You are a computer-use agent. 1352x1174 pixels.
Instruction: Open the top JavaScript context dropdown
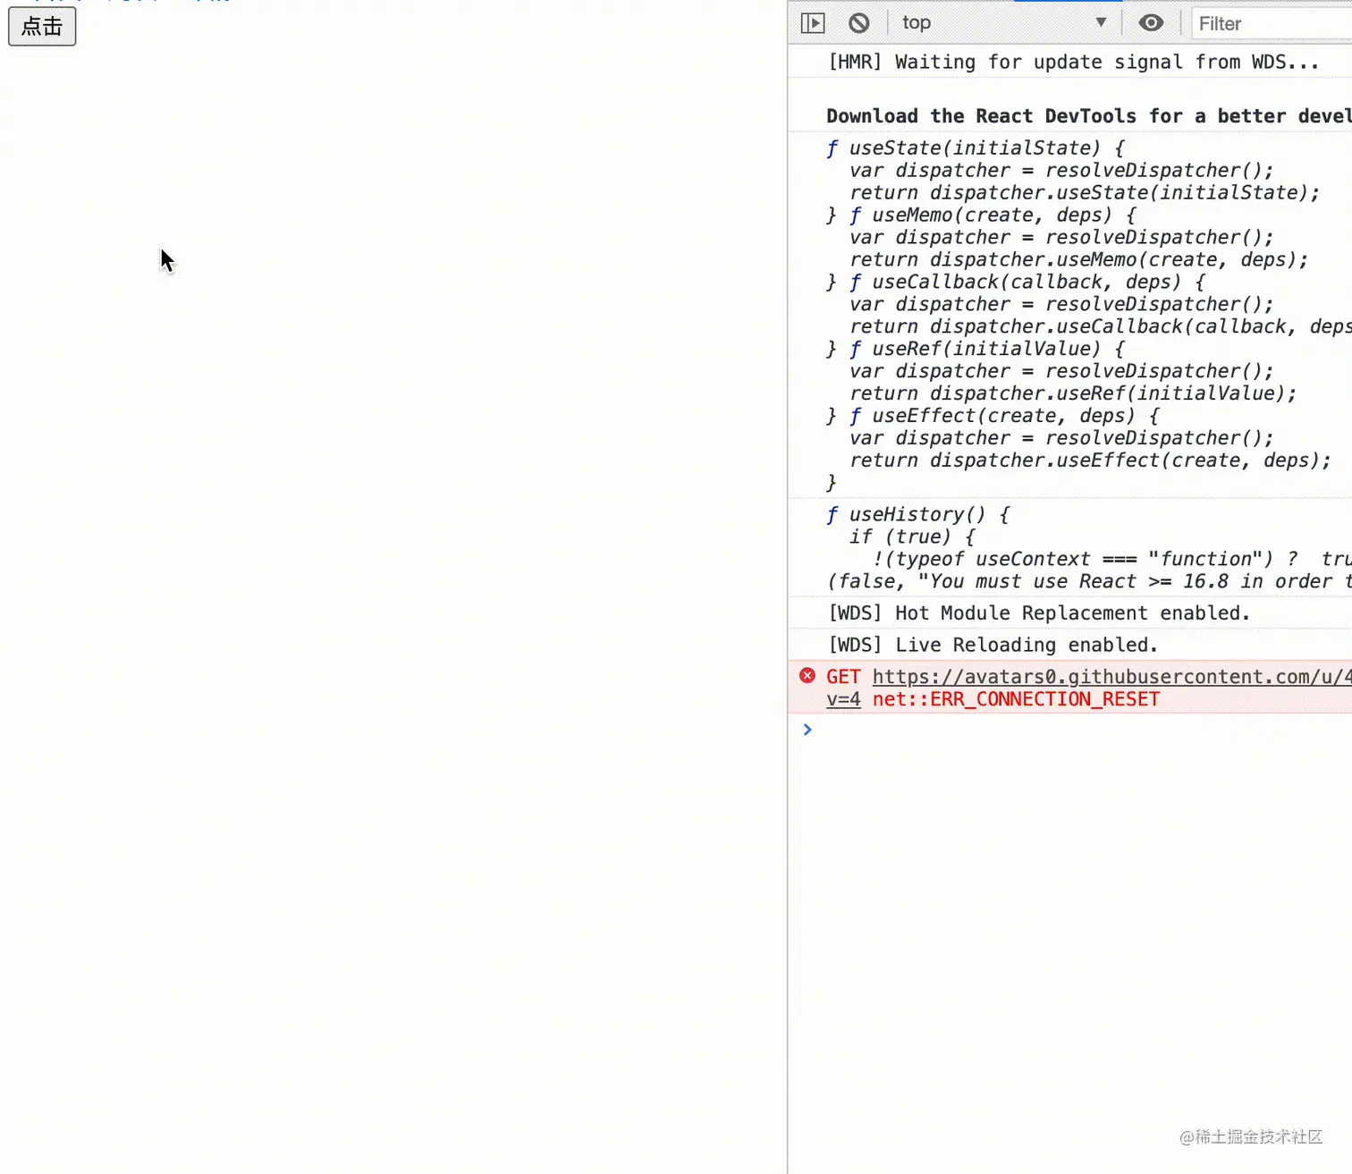[x=1004, y=23]
